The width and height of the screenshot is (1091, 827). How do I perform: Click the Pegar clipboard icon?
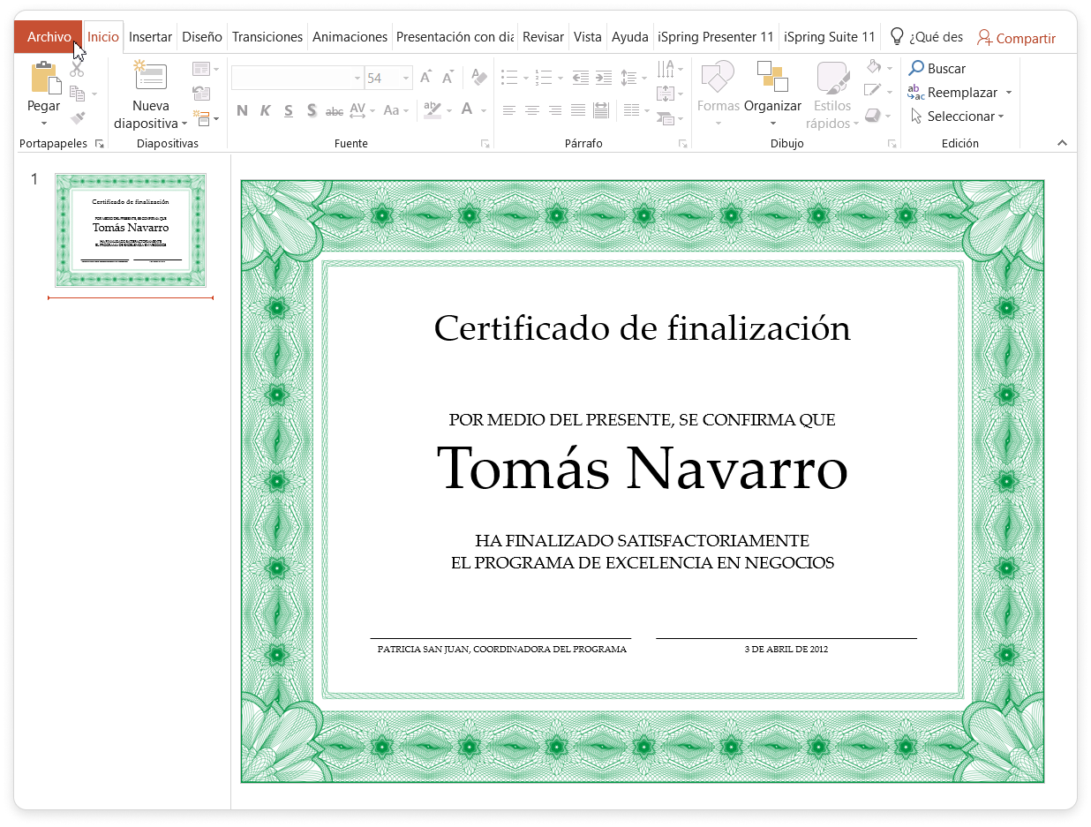[44, 79]
